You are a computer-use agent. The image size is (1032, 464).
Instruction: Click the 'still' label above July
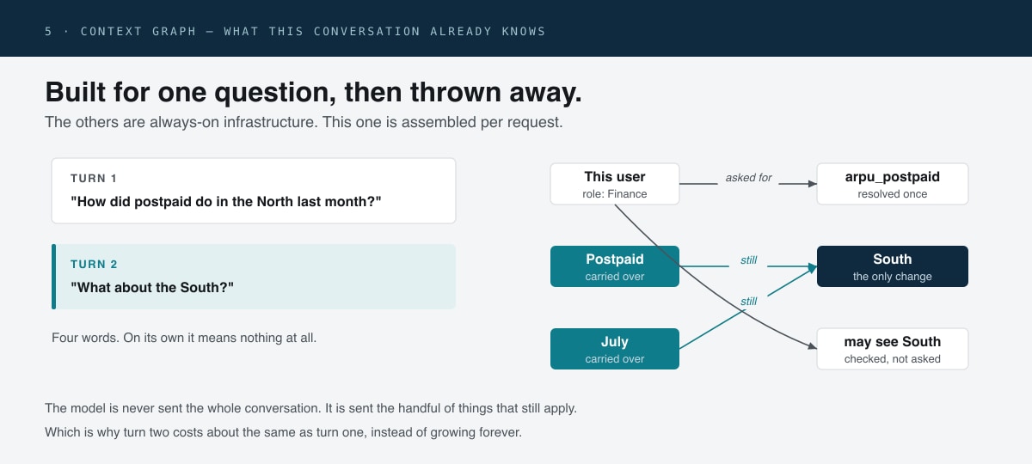coord(748,302)
